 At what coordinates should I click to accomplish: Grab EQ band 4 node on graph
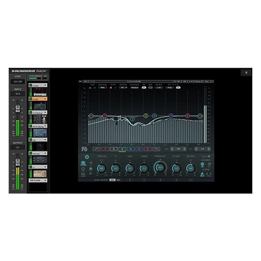point(154,116)
